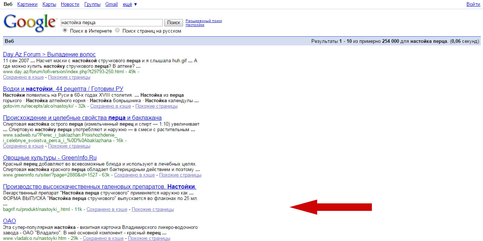Click the results count text 254 000
This screenshot has height=241, width=483.
390,41
